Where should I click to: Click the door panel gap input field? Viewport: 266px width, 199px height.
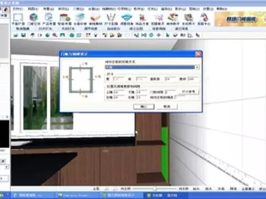(171, 92)
